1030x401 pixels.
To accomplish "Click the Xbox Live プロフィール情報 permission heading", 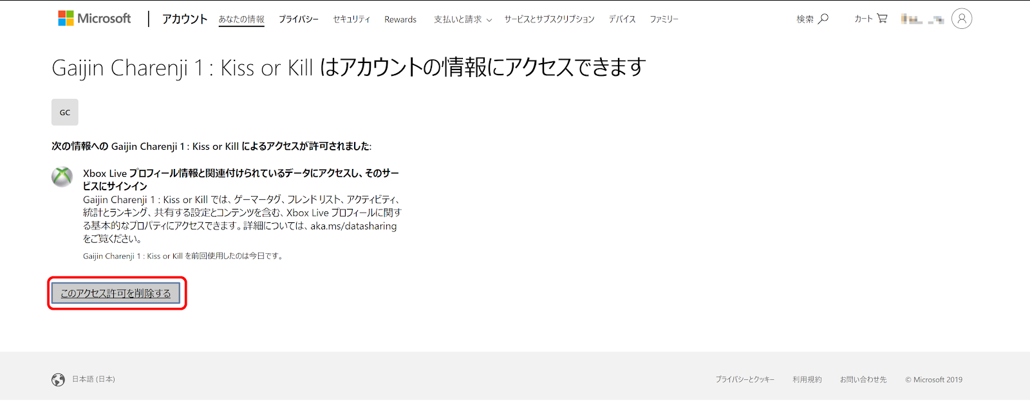I will click(241, 180).
